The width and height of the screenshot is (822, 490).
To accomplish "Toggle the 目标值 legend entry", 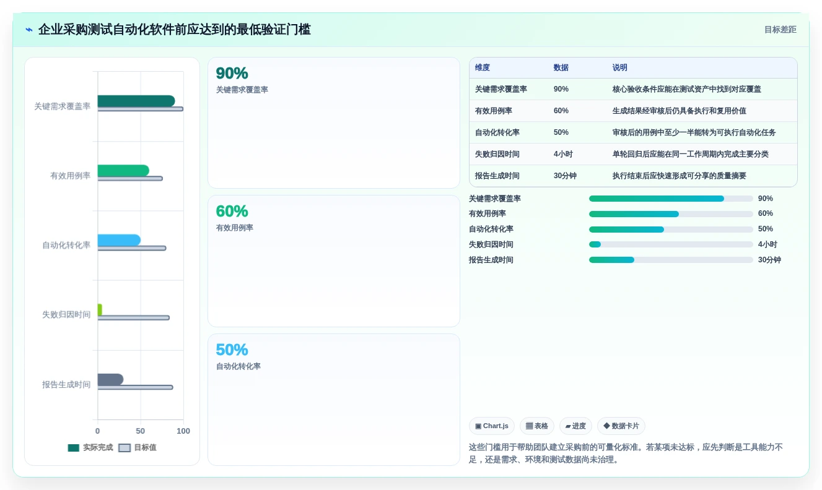I will point(138,447).
